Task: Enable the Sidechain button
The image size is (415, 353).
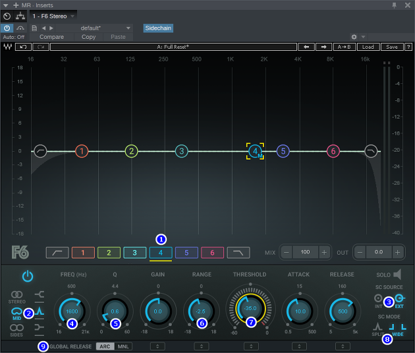Action: click(x=158, y=28)
